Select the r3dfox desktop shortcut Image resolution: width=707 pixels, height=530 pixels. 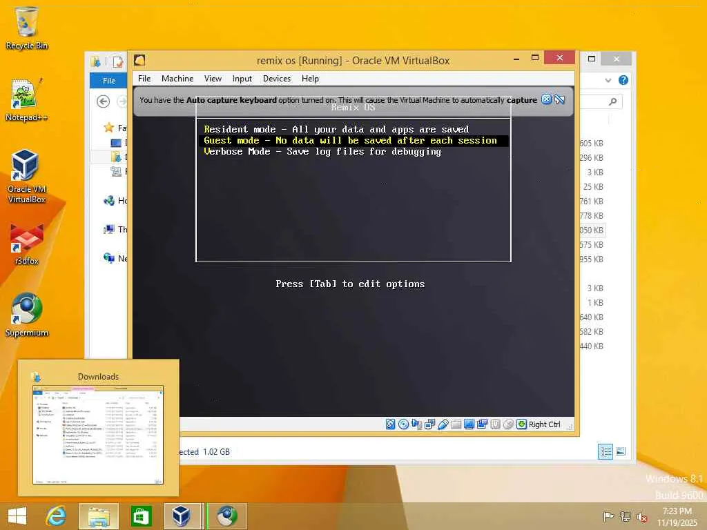pos(27,244)
